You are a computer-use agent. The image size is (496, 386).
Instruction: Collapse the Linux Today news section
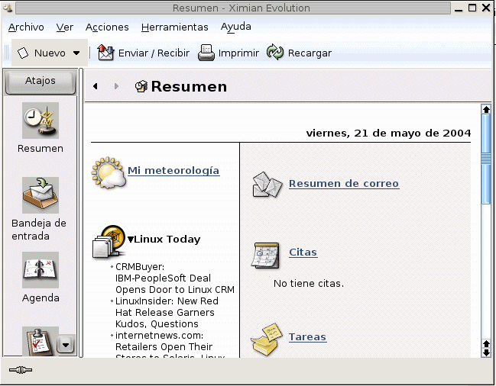tap(131, 240)
